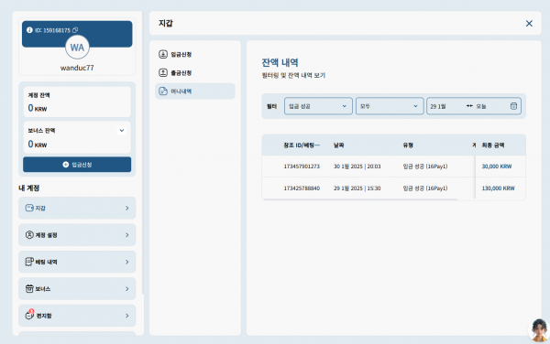Click the 출금신청 withdrawal icon in wallet menu
Viewport: 550px width, 344px height.
[163, 73]
